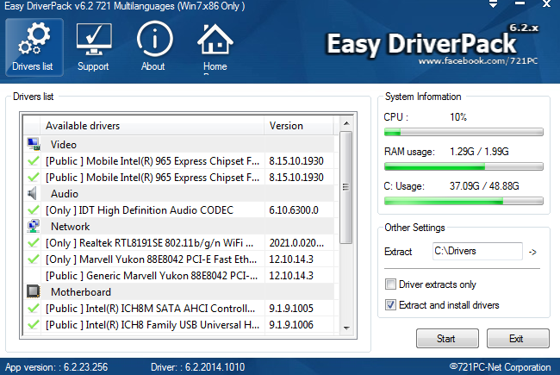Click the Version column header
This screenshot has width=560, height=375.
coord(299,126)
